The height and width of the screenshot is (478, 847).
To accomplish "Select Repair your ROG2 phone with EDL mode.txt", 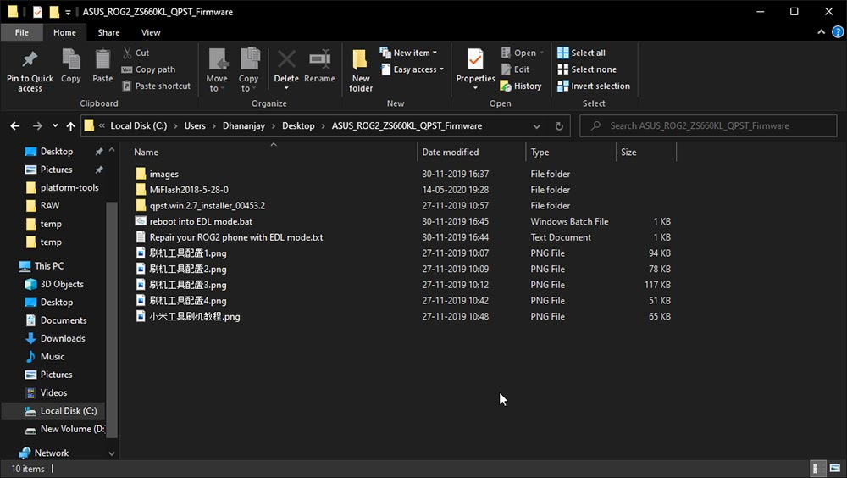I will (230, 237).
